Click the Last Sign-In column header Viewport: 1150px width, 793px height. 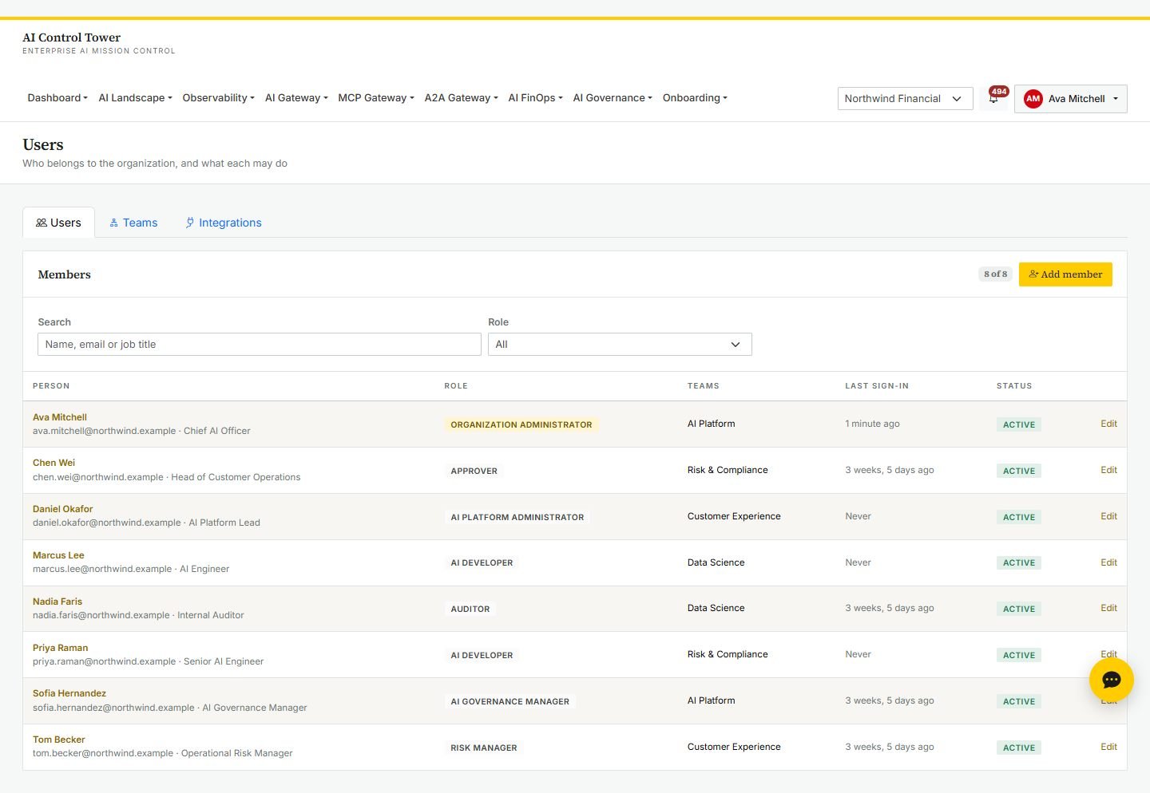pyautogui.click(x=877, y=386)
